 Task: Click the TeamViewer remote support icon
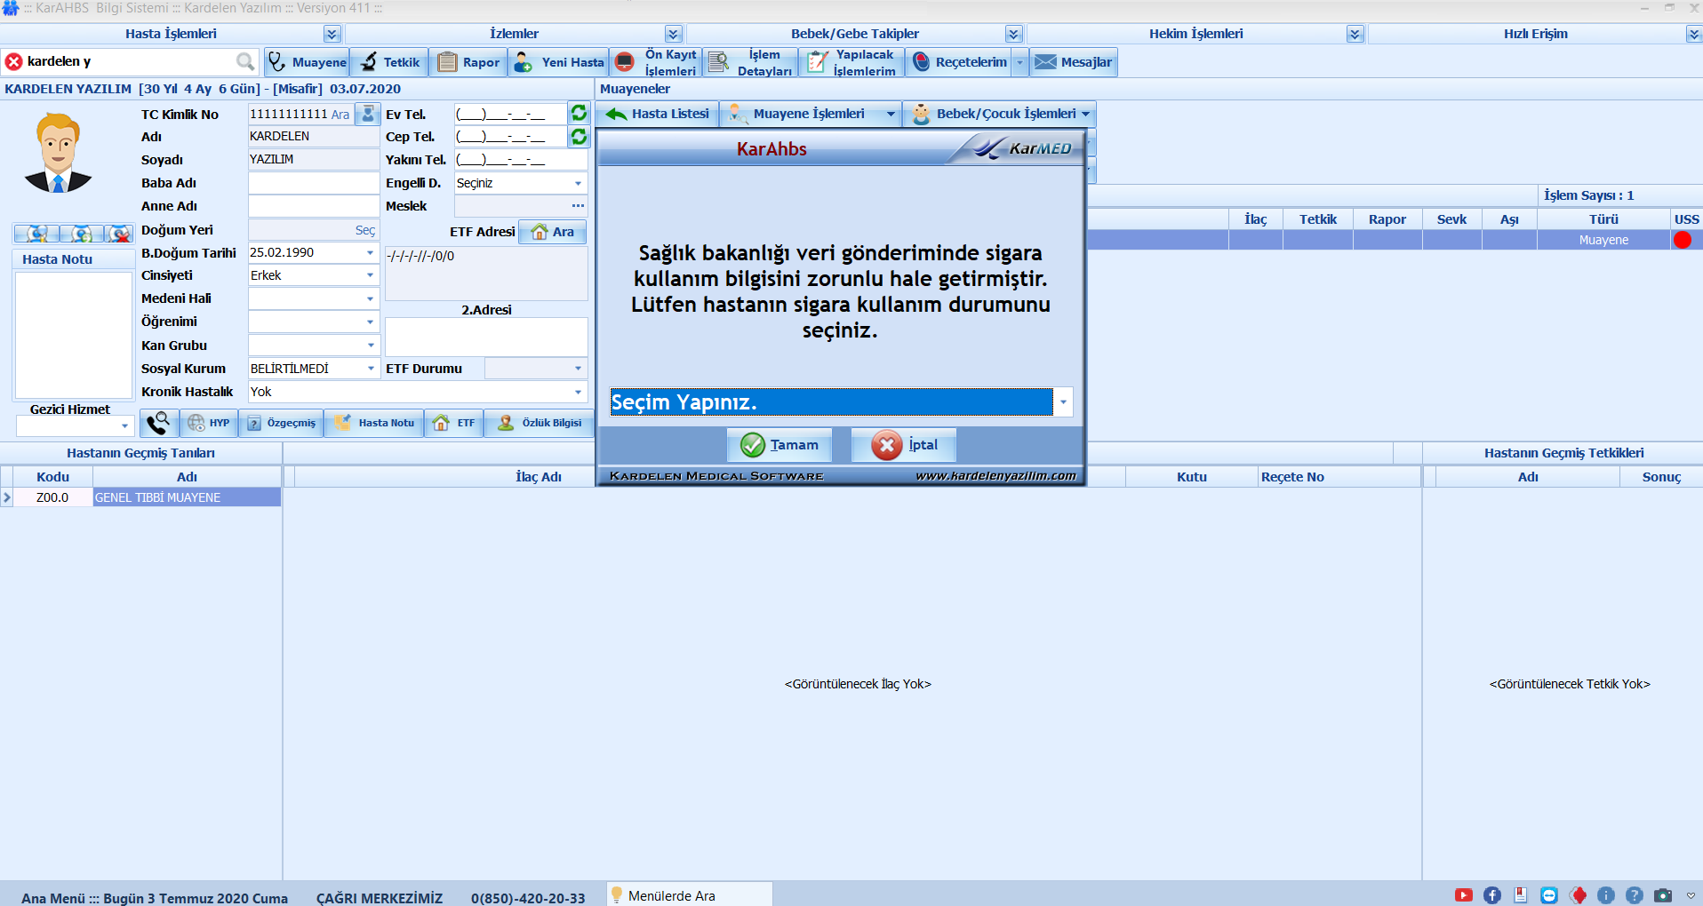click(x=1548, y=895)
